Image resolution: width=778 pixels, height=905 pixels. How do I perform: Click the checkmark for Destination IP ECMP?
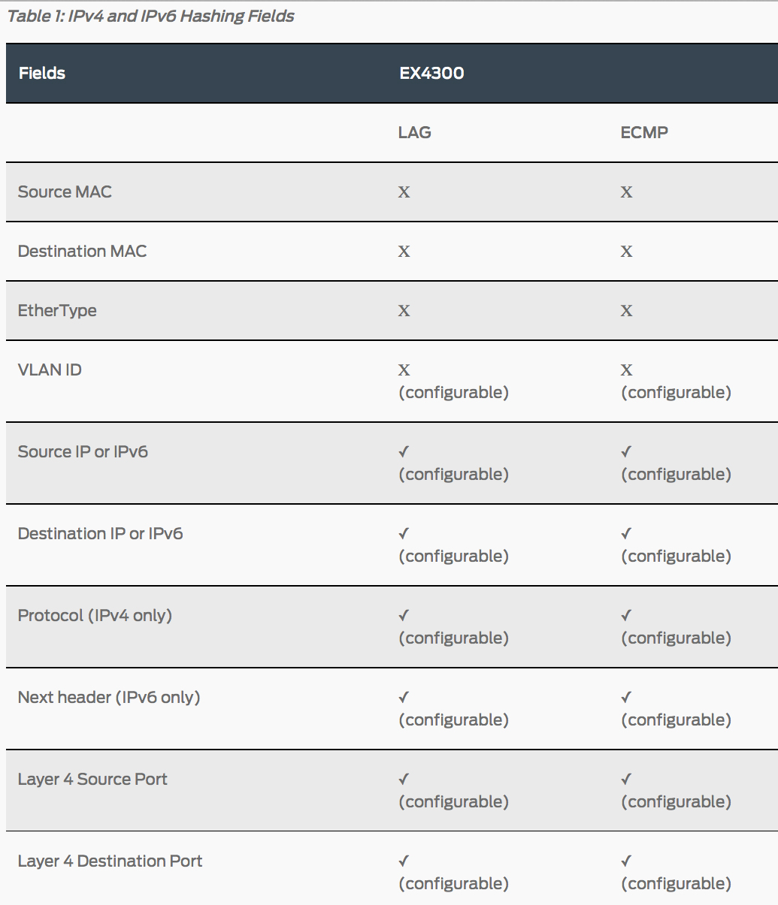click(x=626, y=533)
